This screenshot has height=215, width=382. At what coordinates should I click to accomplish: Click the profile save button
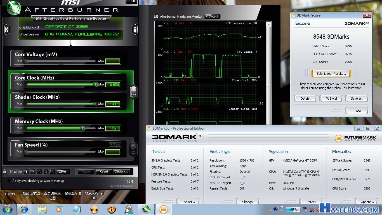(x=62, y=172)
